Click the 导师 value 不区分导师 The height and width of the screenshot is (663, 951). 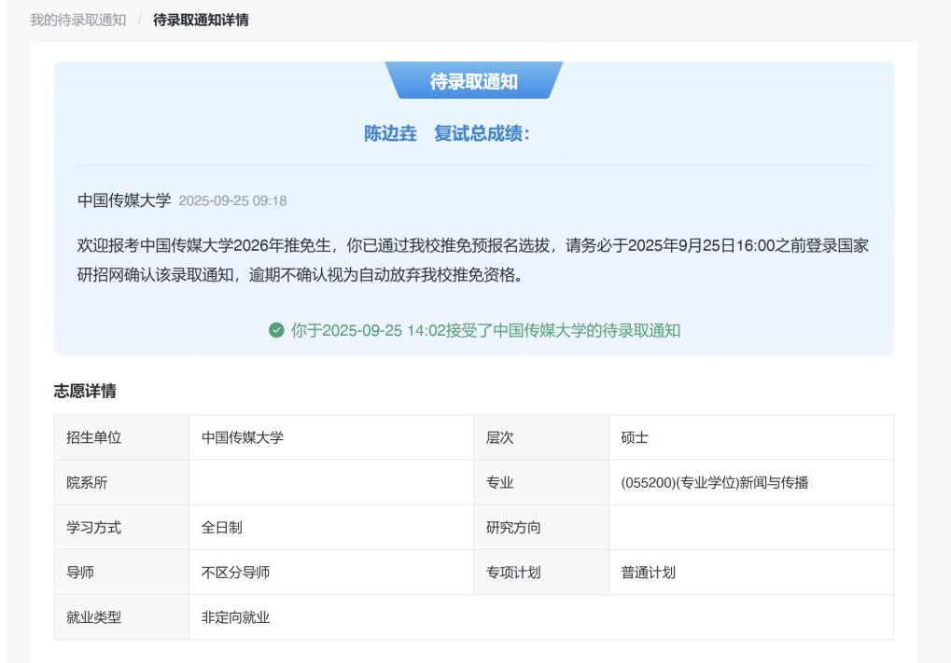[235, 573]
